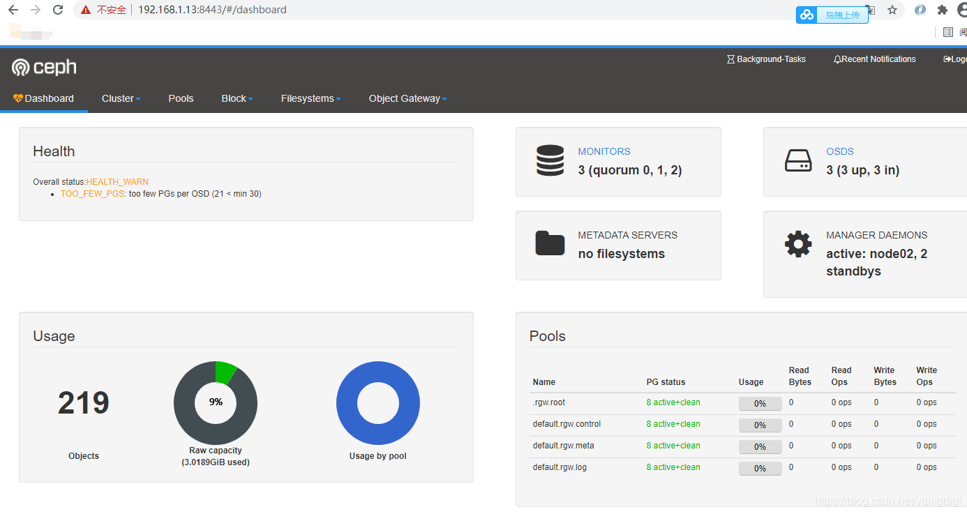This screenshot has height=514, width=967.
Task: Click the '3 (quorum 0, 1, 2)' value
Action: coord(630,170)
